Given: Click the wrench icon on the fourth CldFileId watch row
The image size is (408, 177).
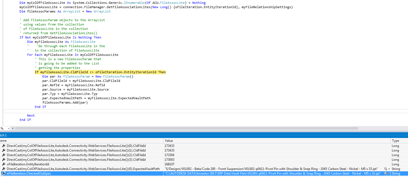Looking at the screenshot, I should [3, 160].
